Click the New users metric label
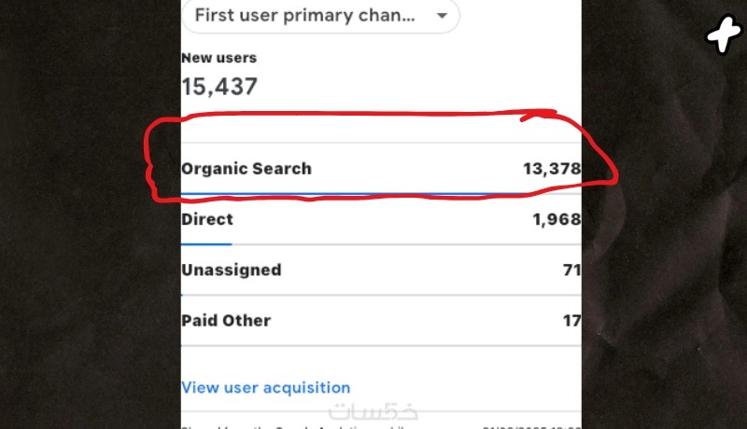The height and width of the screenshot is (429, 747). coord(218,58)
